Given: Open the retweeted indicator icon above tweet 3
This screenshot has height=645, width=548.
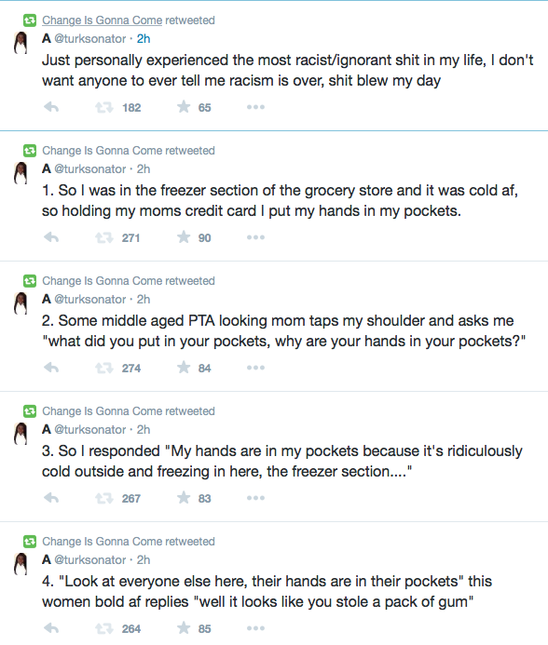Looking at the screenshot, I should click(30, 411).
